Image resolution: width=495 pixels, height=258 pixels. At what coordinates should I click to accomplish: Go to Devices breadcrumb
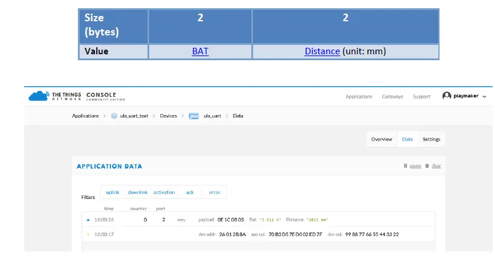point(168,116)
